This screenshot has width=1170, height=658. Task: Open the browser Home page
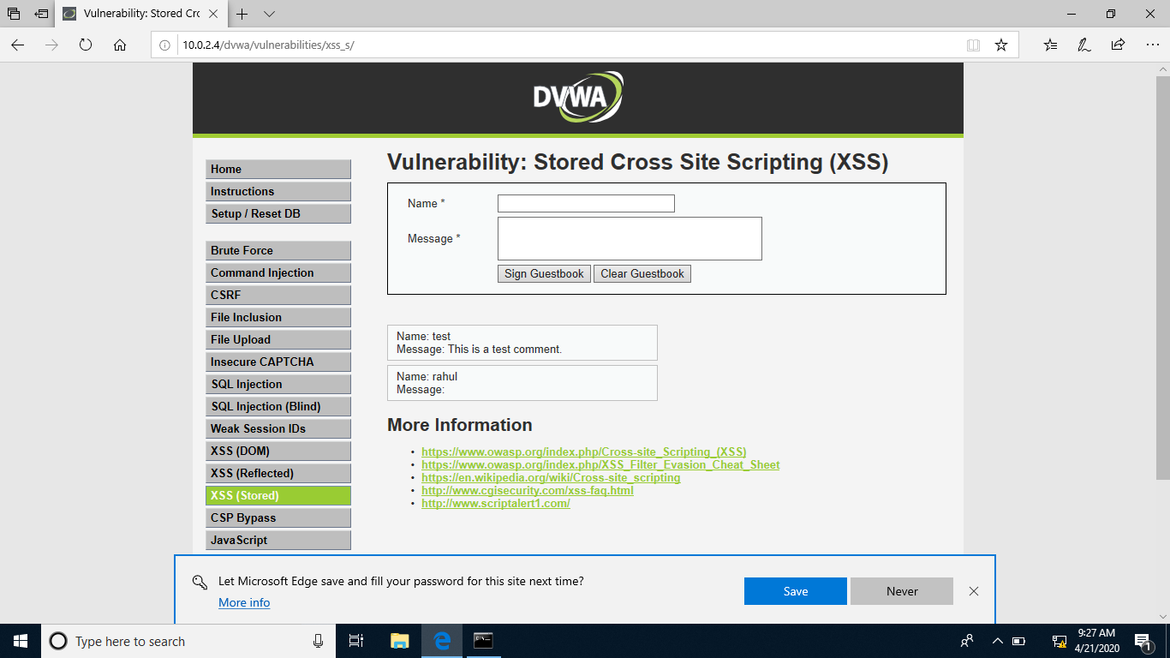click(x=119, y=45)
